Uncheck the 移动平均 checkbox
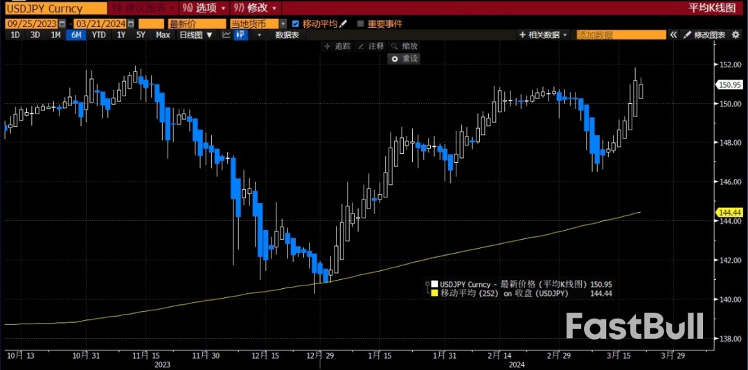 pyautogui.click(x=296, y=24)
